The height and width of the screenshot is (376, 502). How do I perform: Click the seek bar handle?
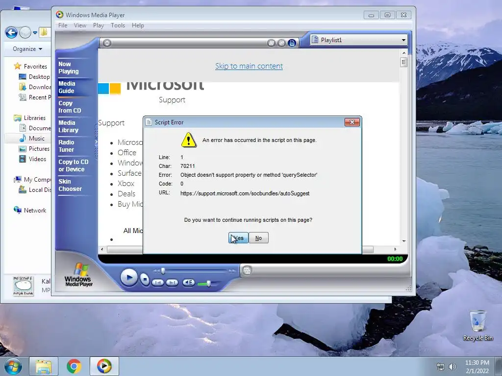163,271
